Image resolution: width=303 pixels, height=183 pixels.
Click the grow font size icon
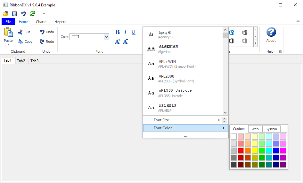(117, 42)
